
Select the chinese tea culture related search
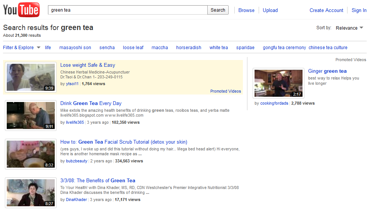tap(328, 47)
